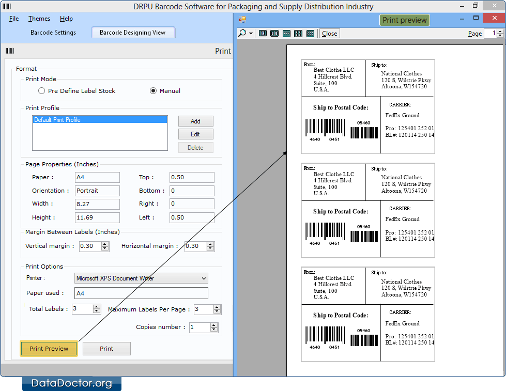The image size is (506, 391).
Task: Click the first label in preview page
Action: 368,106
